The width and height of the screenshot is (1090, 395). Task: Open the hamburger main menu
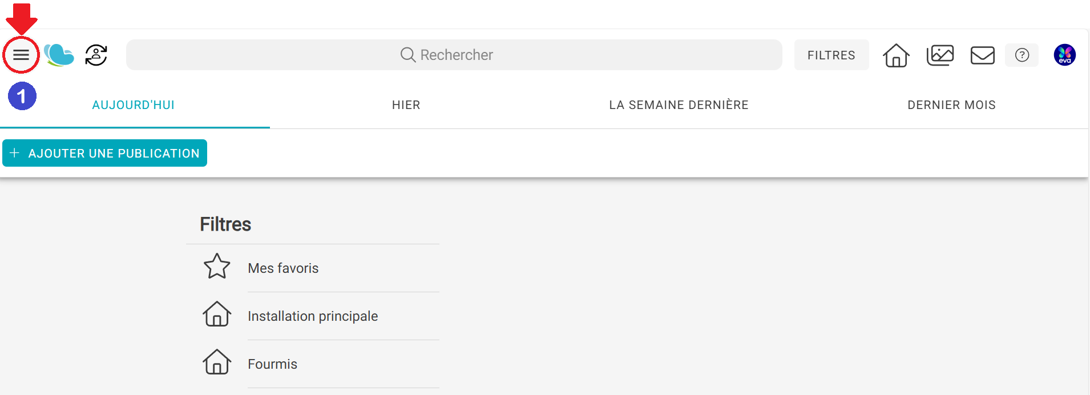[x=21, y=55]
